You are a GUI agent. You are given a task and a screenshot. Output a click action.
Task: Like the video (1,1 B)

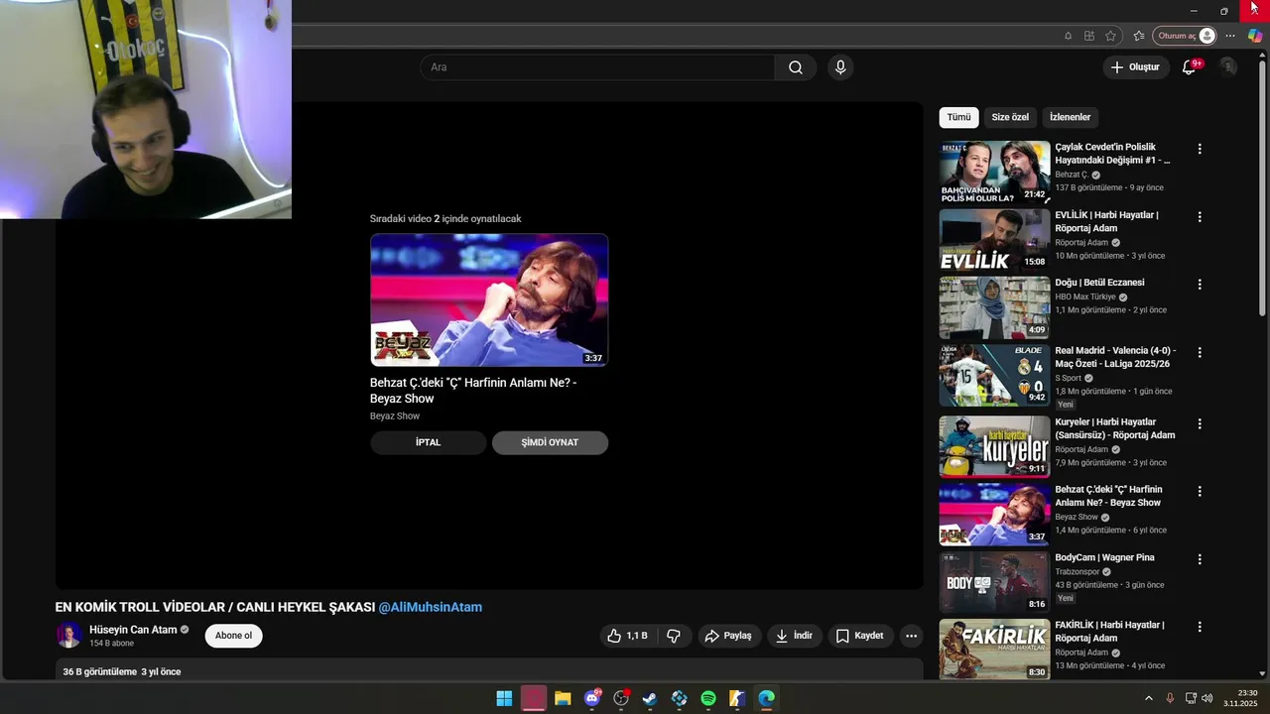tap(627, 636)
